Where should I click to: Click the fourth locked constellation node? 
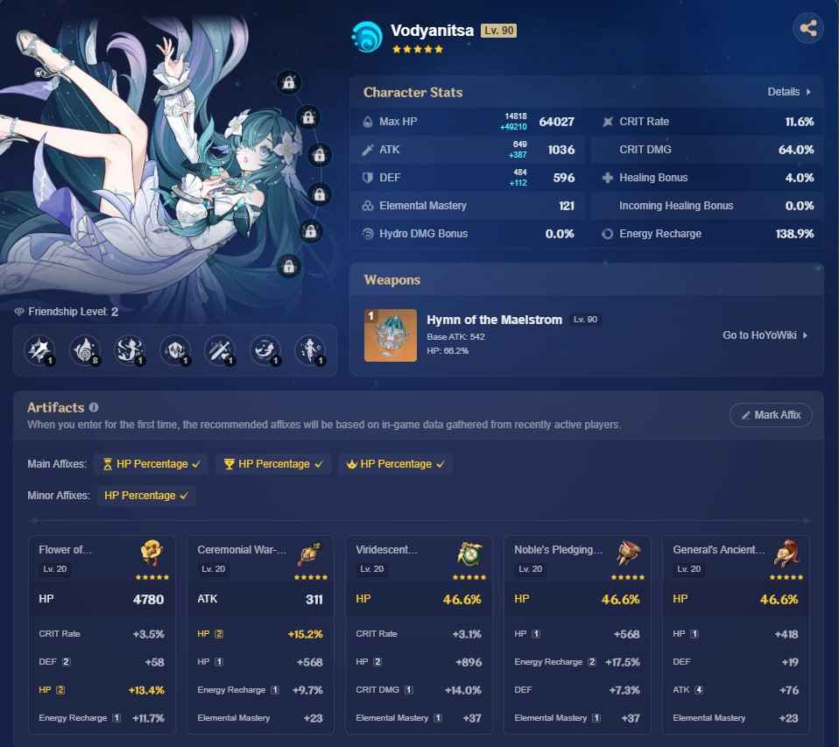(x=320, y=194)
